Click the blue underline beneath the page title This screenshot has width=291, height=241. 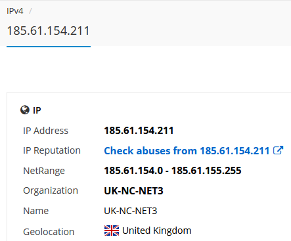[x=49, y=47]
